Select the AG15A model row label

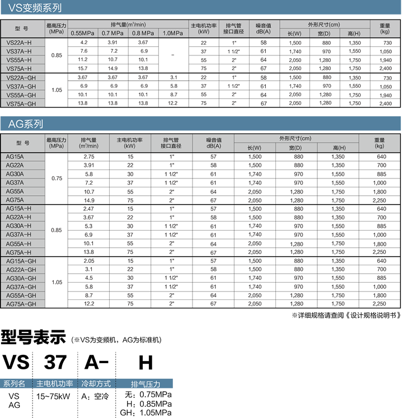pos(15,157)
